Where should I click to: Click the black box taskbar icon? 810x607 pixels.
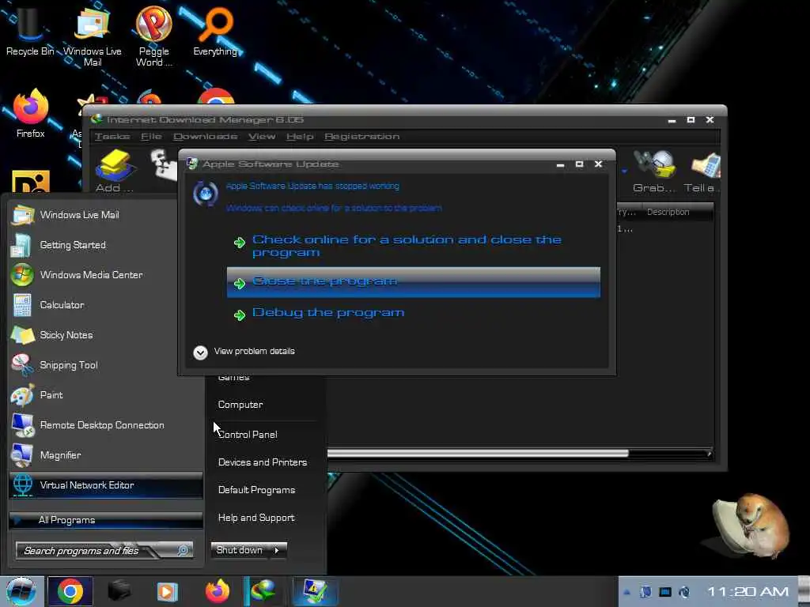[x=119, y=590]
